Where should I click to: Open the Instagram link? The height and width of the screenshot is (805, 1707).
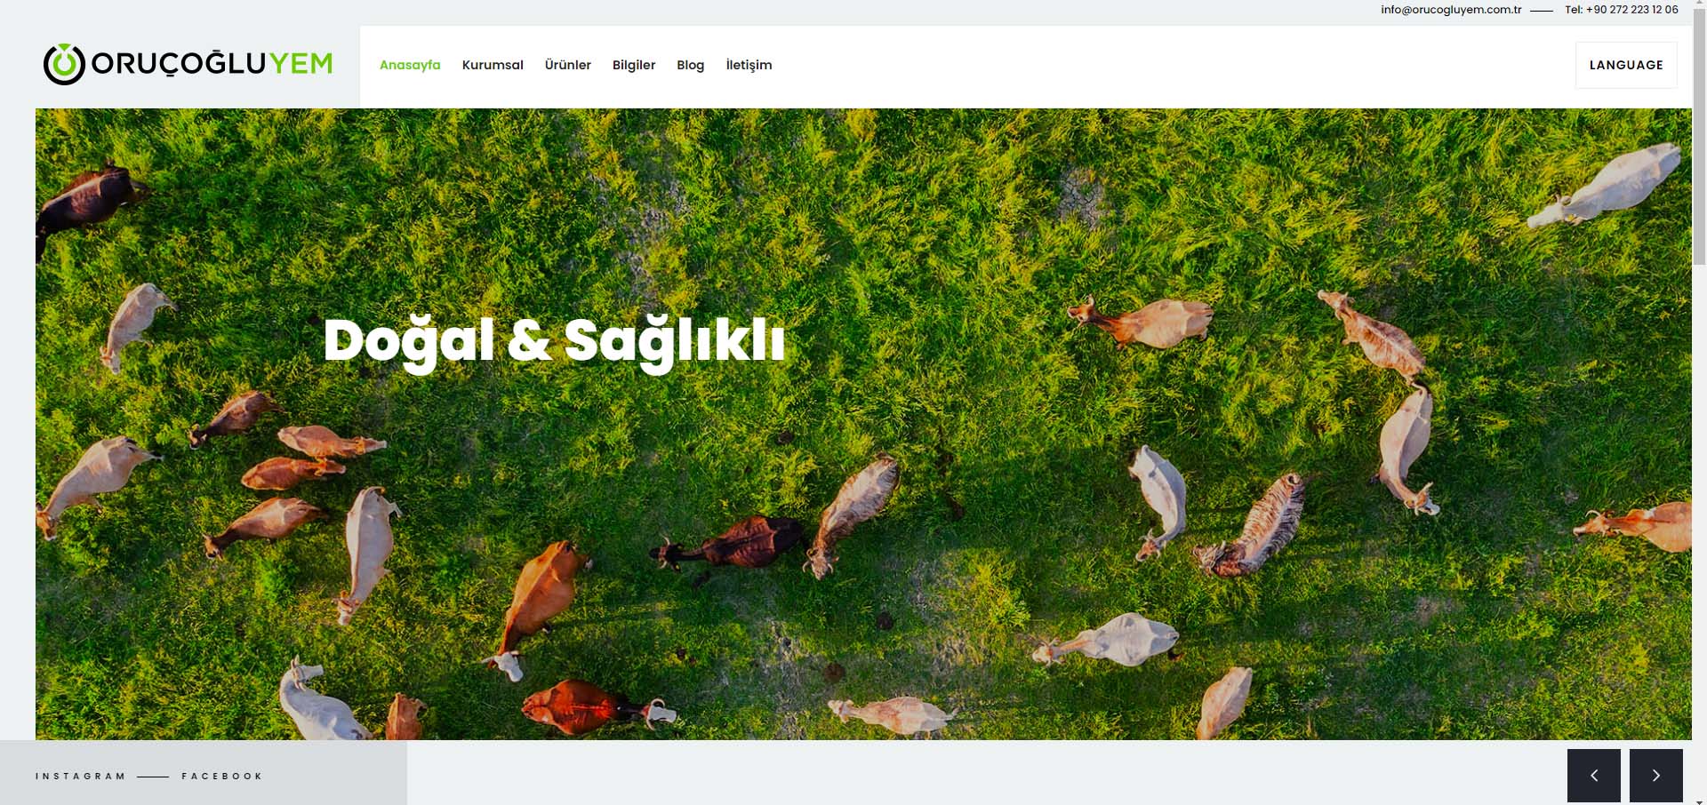coord(80,776)
